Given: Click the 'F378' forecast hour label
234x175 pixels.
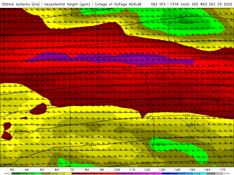Looking at the screenshot, I should tap(175, 4).
